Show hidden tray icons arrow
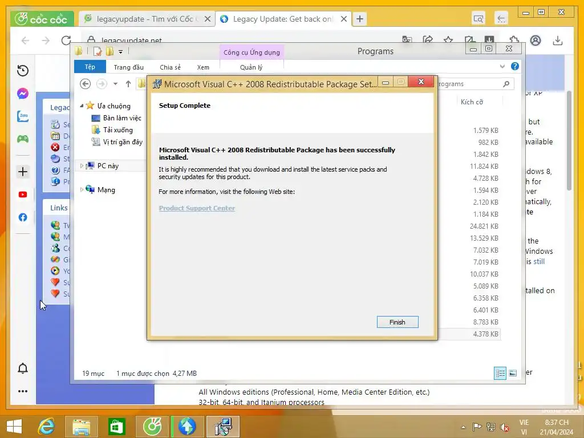Viewport: 584px width, 438px height. 463,427
